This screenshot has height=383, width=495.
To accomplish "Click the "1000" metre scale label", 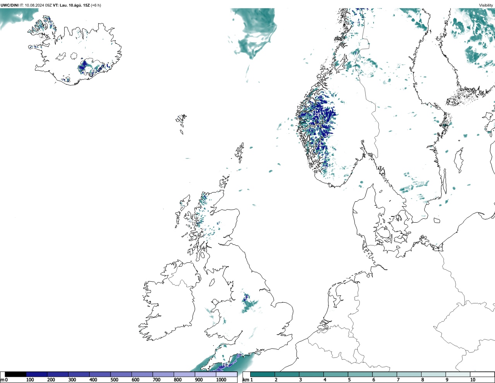I will click(x=221, y=380).
